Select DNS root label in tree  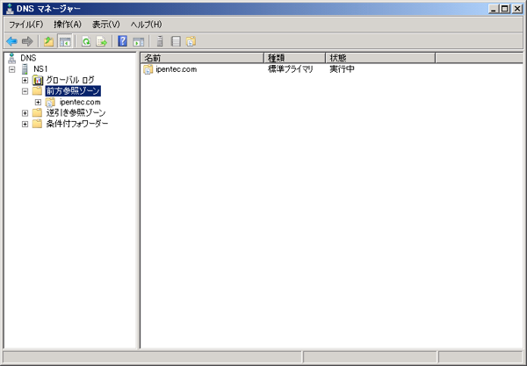click(x=28, y=58)
